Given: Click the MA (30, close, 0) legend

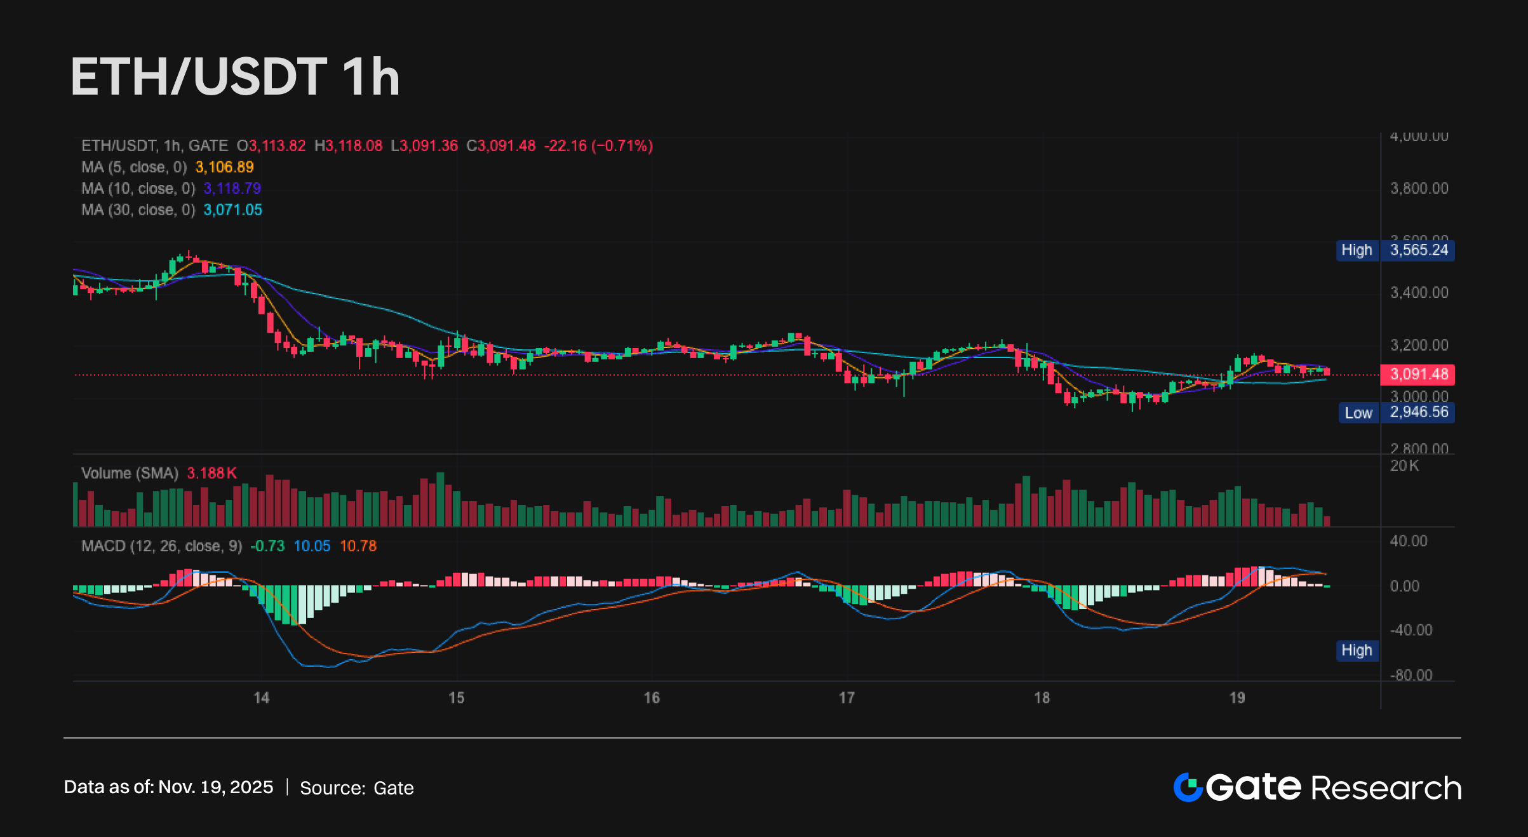Looking at the screenshot, I should (x=138, y=210).
